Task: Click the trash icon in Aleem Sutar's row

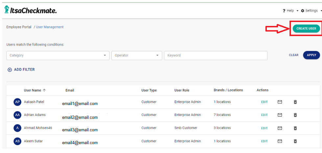Action: point(295,141)
